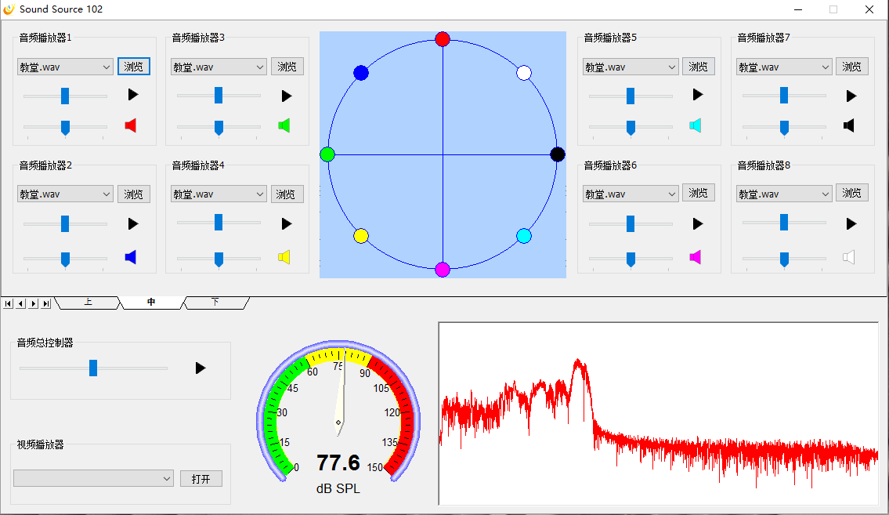Image resolution: width=889 pixels, height=515 pixels.
Task: Play audio player 8
Action: point(851,224)
